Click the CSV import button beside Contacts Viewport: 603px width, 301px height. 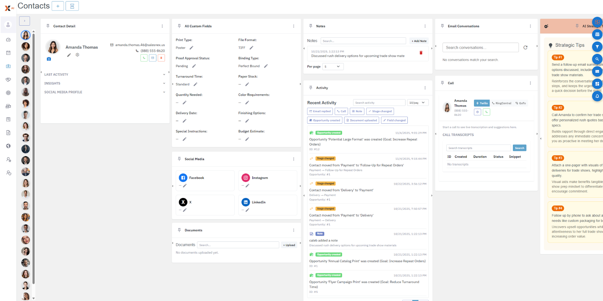[x=72, y=6]
